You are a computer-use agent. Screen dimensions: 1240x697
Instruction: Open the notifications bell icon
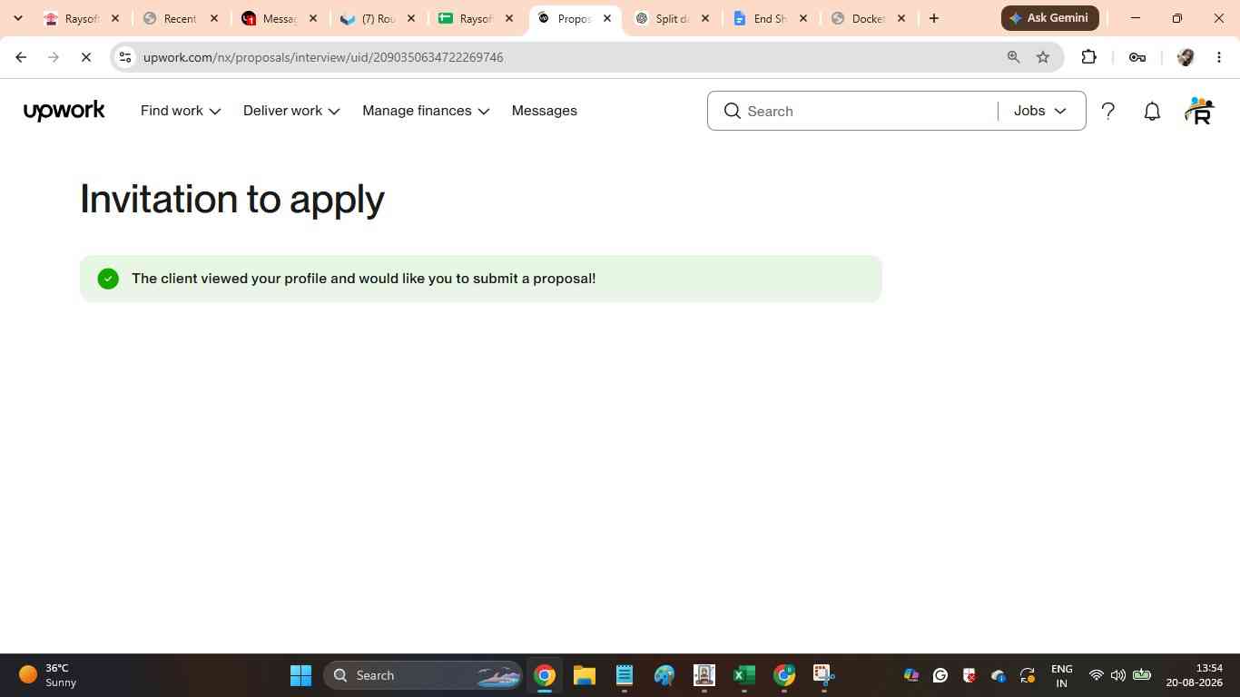1152,111
